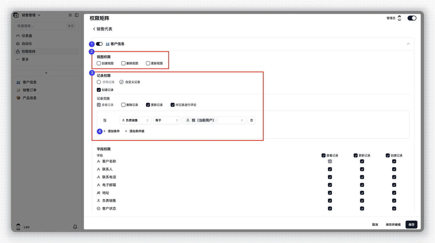Toggle the 查看记录 column header checkbox
435x243 pixels.
pyautogui.click(x=324, y=155)
